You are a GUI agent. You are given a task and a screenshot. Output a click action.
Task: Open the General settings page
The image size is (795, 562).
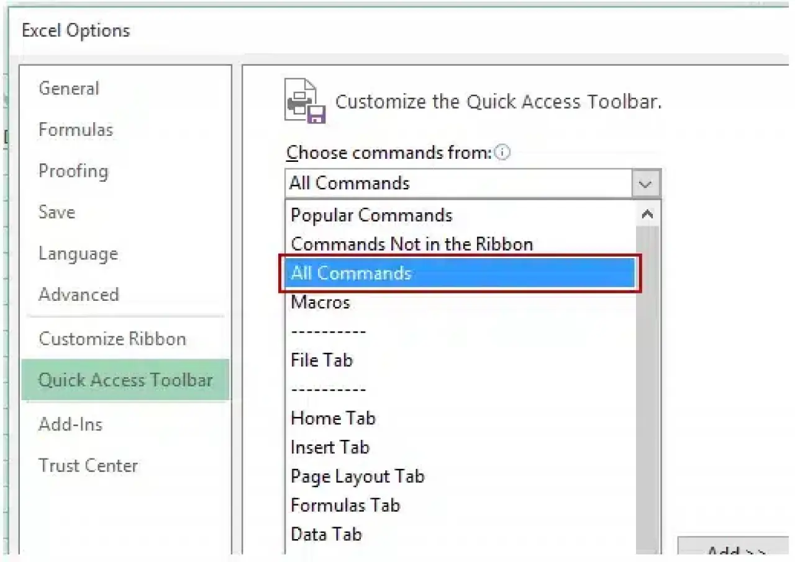pyautogui.click(x=69, y=88)
